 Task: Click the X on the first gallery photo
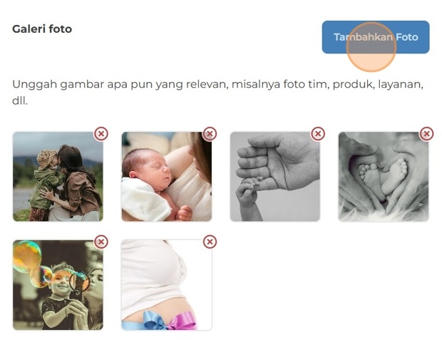pyautogui.click(x=101, y=133)
